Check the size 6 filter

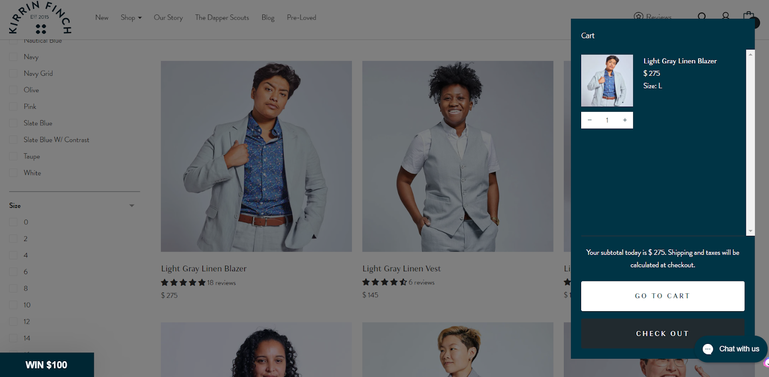tap(13, 272)
